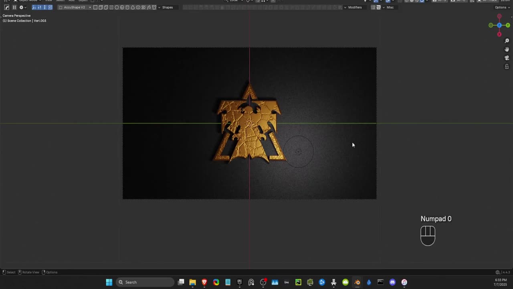The image size is (513, 289).
Task: Click the Rotate View hint in the status bar
Action: 28,272
